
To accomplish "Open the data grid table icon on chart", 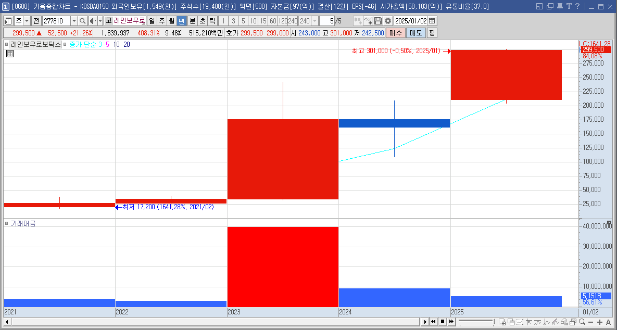I will [x=10, y=54].
